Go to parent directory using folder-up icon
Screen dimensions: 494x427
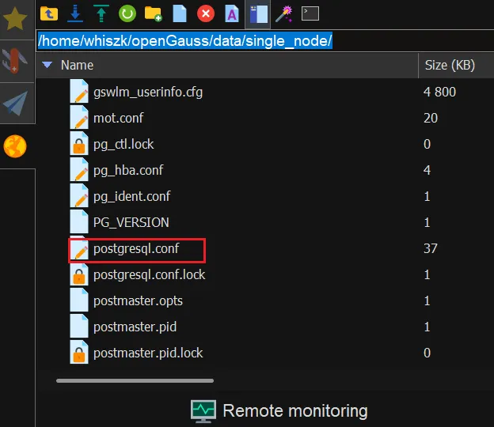[x=49, y=13]
